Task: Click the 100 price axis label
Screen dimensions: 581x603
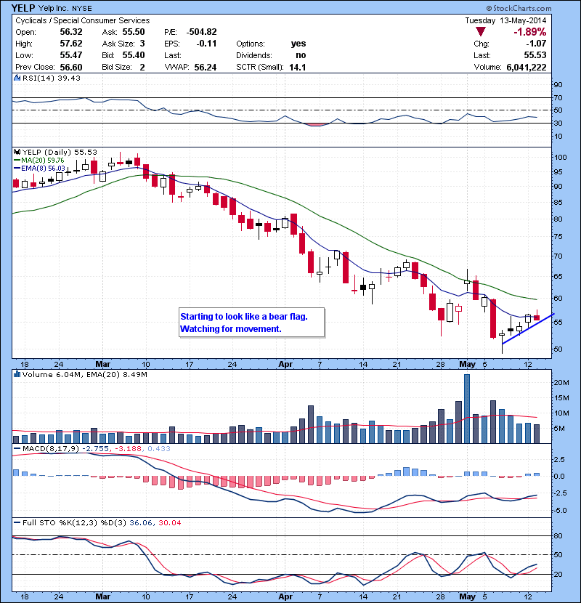Action: (x=561, y=157)
